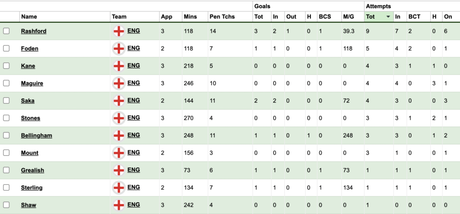Viewport: 460px width, 214px height.
Task: Click the England flag icon in Maguire's row
Action: click(119, 83)
